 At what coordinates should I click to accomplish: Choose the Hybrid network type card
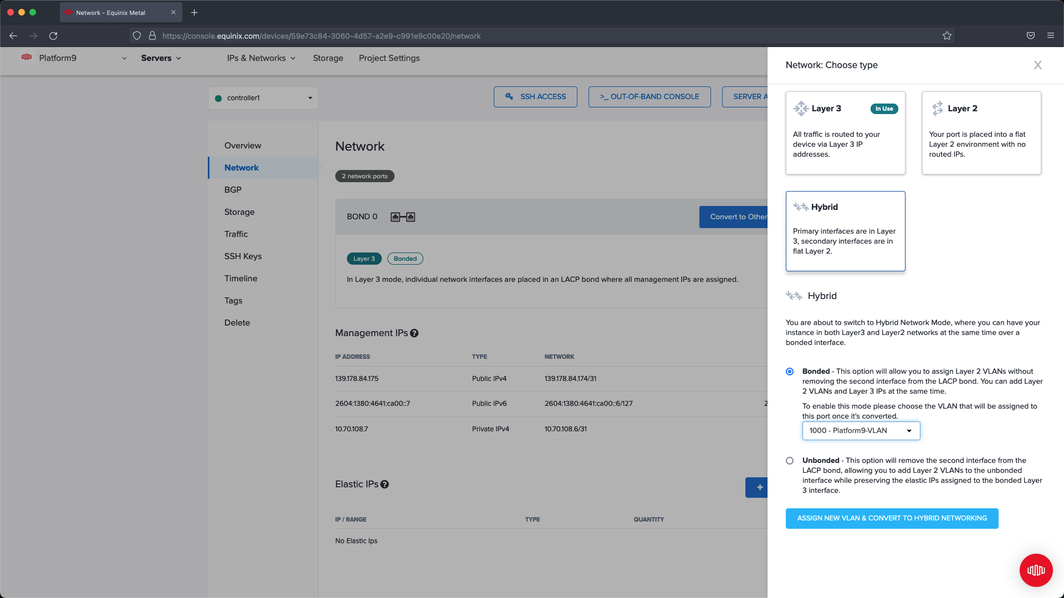845,231
